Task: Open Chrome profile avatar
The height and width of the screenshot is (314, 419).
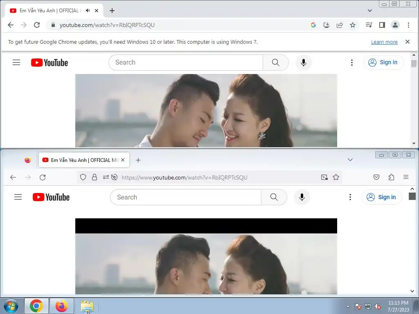Action: click(395, 25)
